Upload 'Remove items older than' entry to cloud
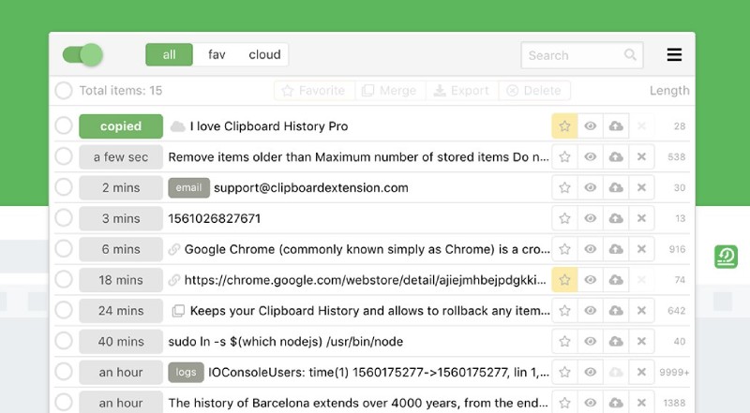 [x=616, y=156]
